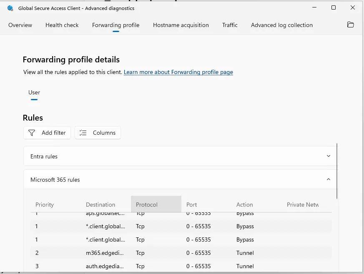The width and height of the screenshot is (364, 274).
Task: Minimize the Advanced diagnostics window
Action: click(x=314, y=7)
